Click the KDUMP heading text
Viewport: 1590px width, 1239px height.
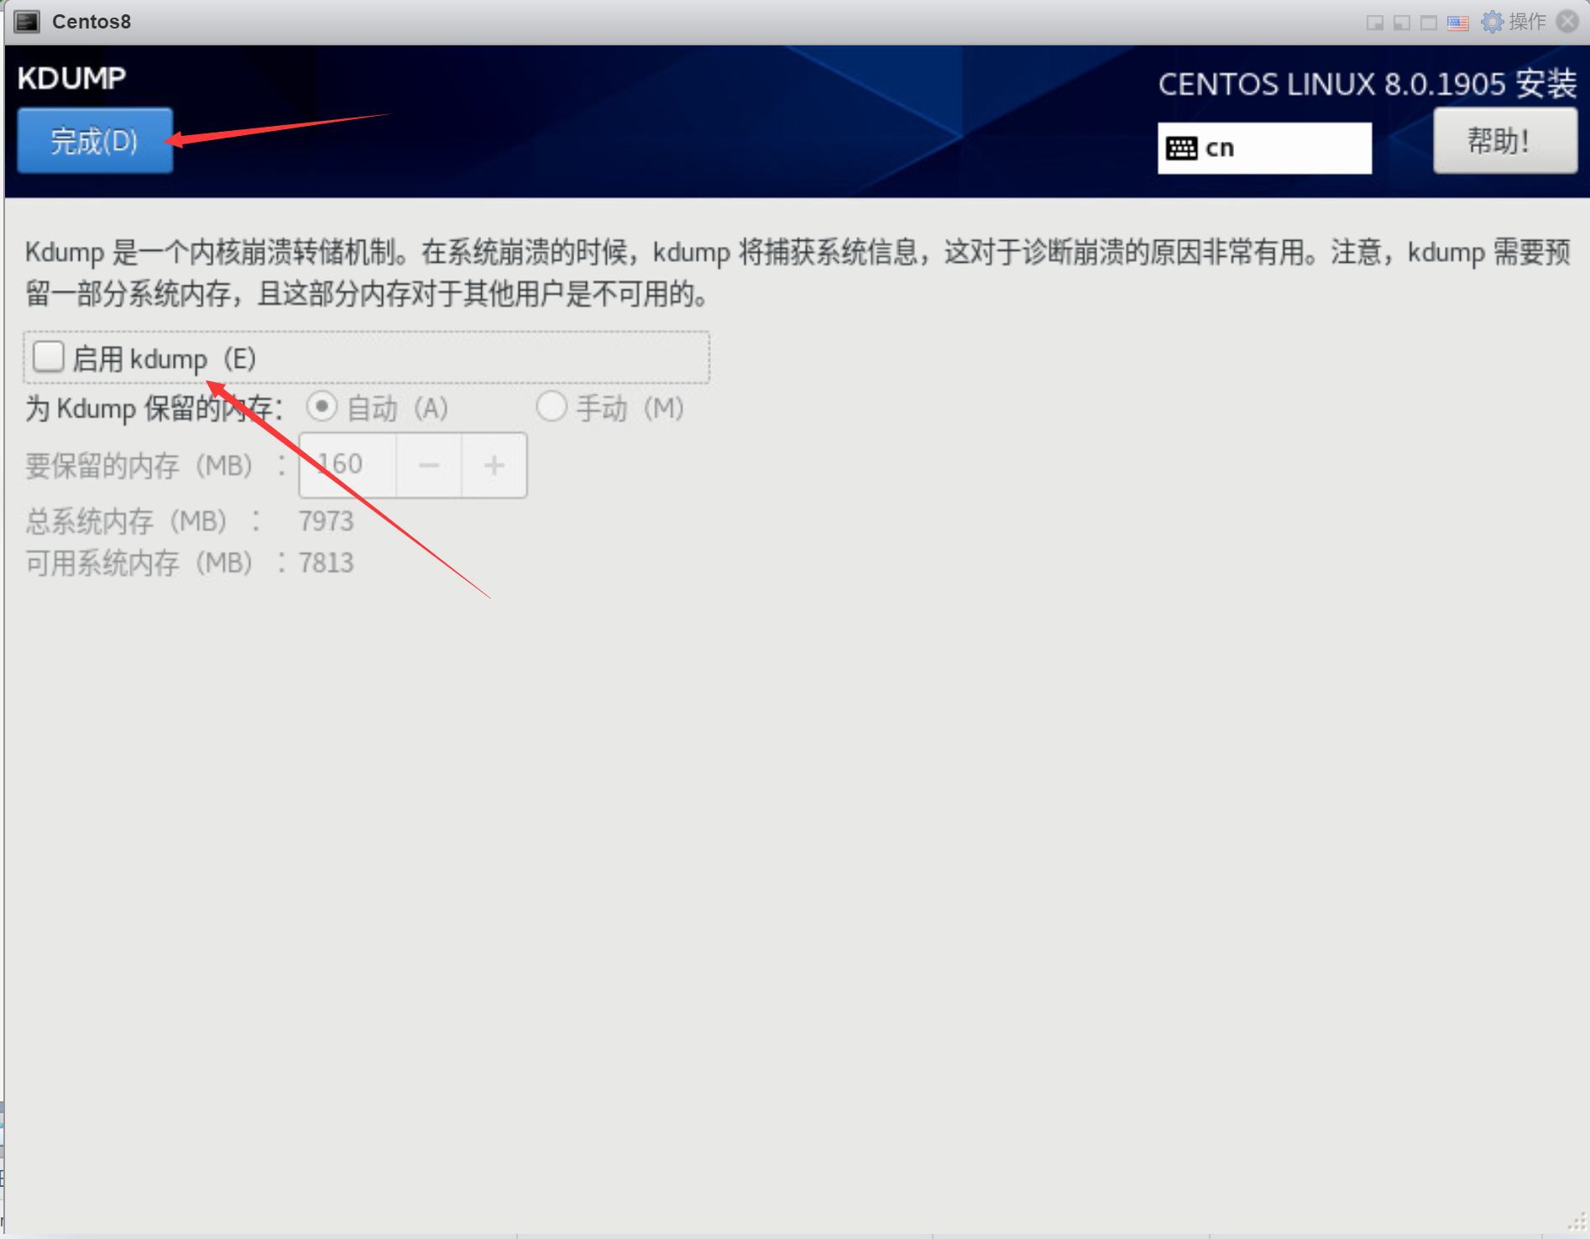[x=71, y=78]
